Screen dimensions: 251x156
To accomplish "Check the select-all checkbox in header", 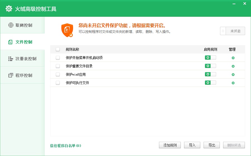I will pos(58,50).
